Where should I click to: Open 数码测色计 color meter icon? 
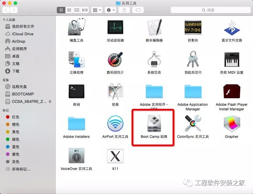click(115, 59)
